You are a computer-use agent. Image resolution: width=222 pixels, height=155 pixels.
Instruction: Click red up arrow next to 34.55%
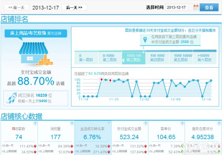coord(35,152)
